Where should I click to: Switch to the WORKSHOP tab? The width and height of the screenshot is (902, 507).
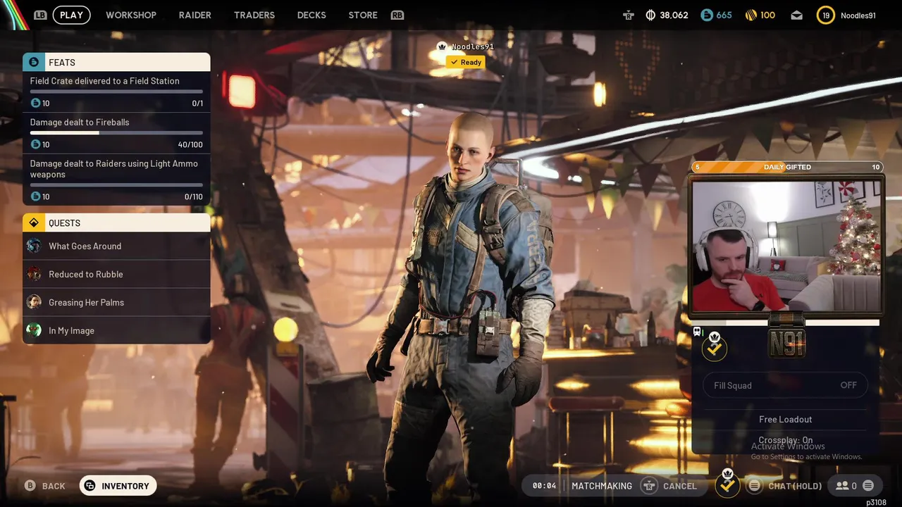click(131, 15)
